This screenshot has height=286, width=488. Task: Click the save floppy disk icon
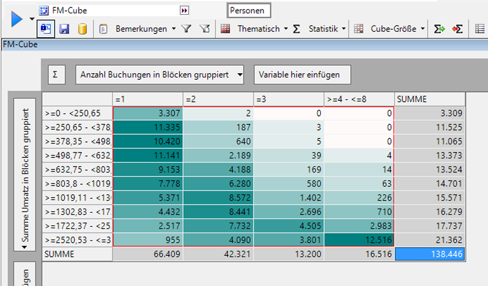tap(64, 29)
